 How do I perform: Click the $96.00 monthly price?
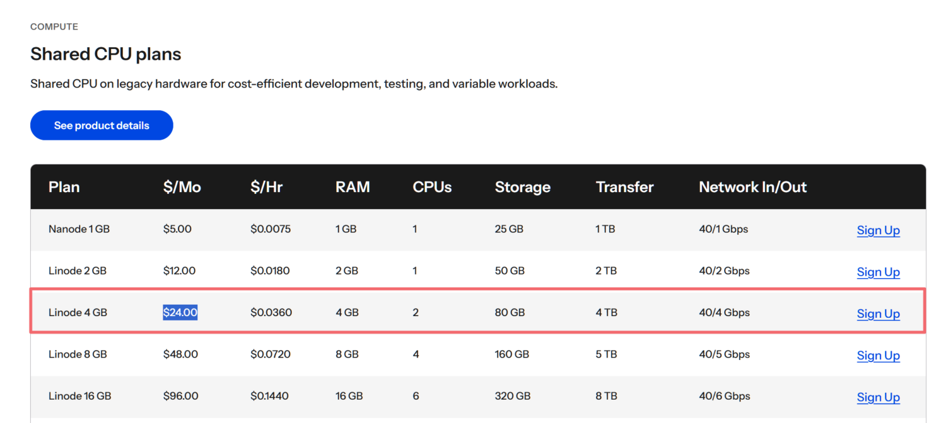[x=180, y=396]
